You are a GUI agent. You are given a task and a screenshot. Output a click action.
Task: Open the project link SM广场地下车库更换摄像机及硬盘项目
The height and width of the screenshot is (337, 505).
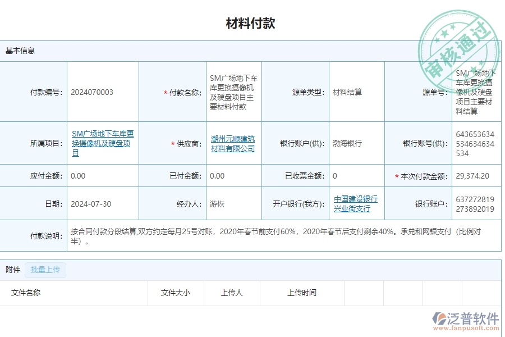click(103, 143)
